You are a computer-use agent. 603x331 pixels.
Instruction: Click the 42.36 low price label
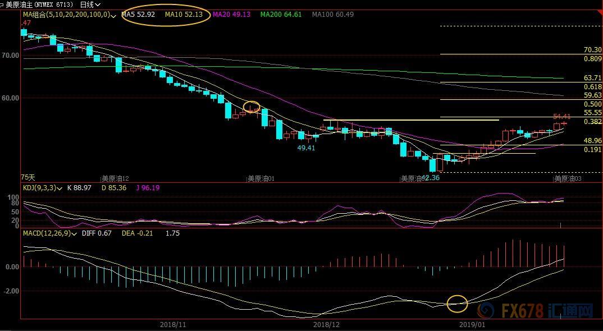[x=430, y=178]
